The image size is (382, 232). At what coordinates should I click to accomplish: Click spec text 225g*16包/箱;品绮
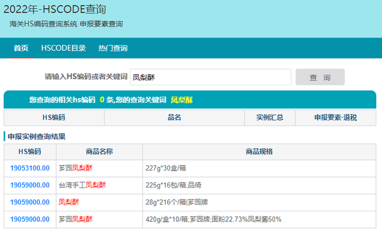173,185
